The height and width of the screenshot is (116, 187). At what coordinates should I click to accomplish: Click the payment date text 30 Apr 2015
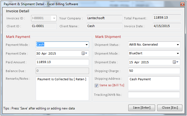point(46,53)
